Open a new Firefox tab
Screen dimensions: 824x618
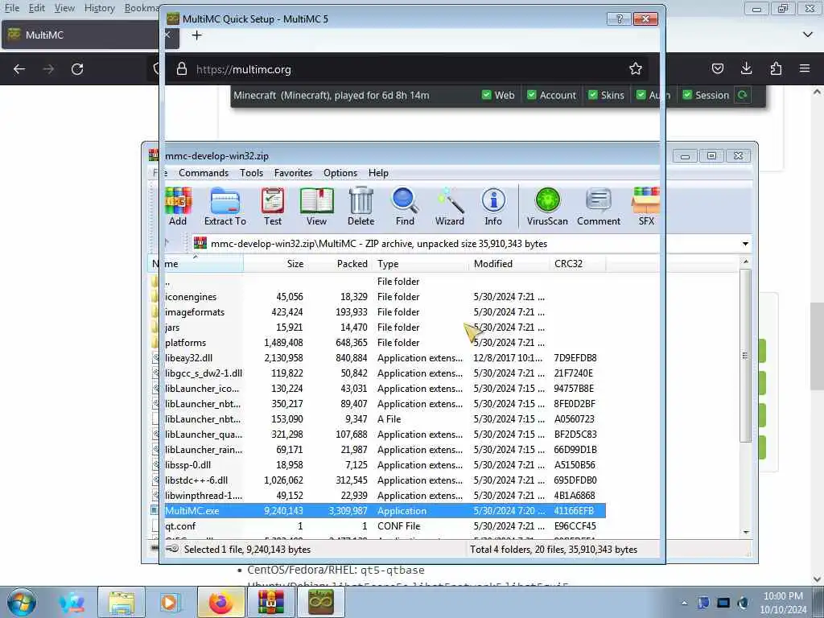(x=196, y=35)
